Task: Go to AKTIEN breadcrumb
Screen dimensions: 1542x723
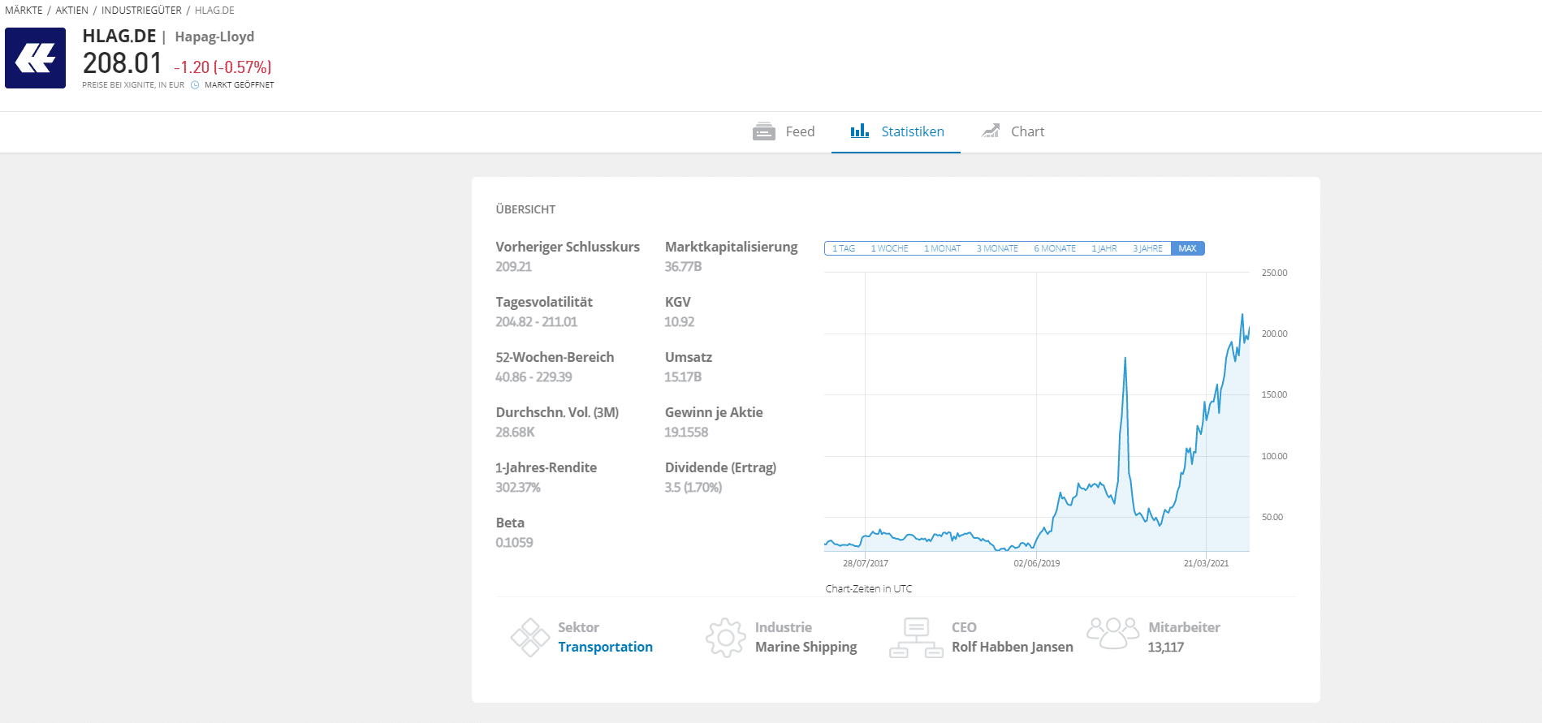Action: tap(71, 11)
